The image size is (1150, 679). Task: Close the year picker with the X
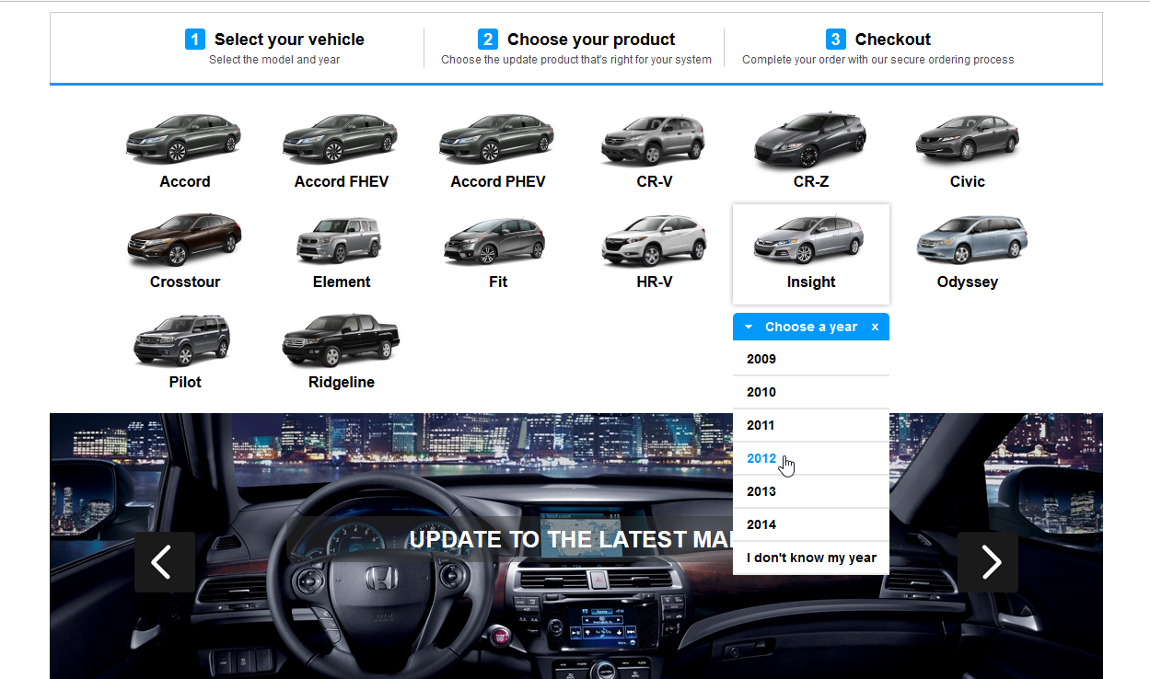tap(874, 327)
